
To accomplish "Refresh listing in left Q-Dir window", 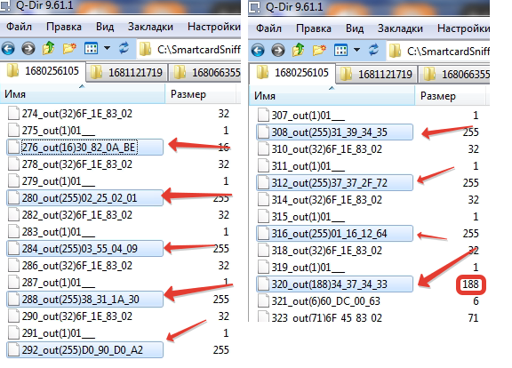I will click(124, 48).
